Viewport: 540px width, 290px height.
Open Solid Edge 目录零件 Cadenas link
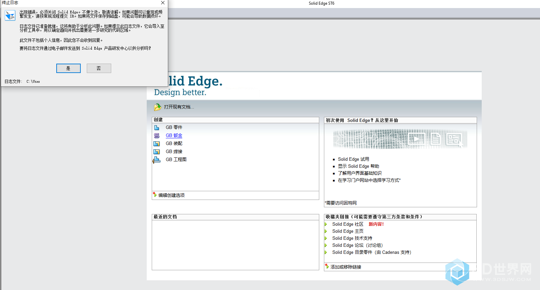click(372, 252)
